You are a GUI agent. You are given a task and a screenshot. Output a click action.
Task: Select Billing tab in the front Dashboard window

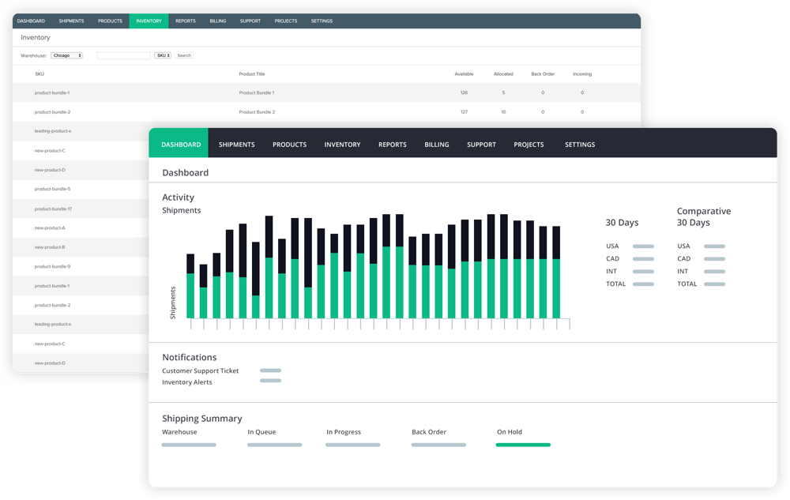coord(436,145)
